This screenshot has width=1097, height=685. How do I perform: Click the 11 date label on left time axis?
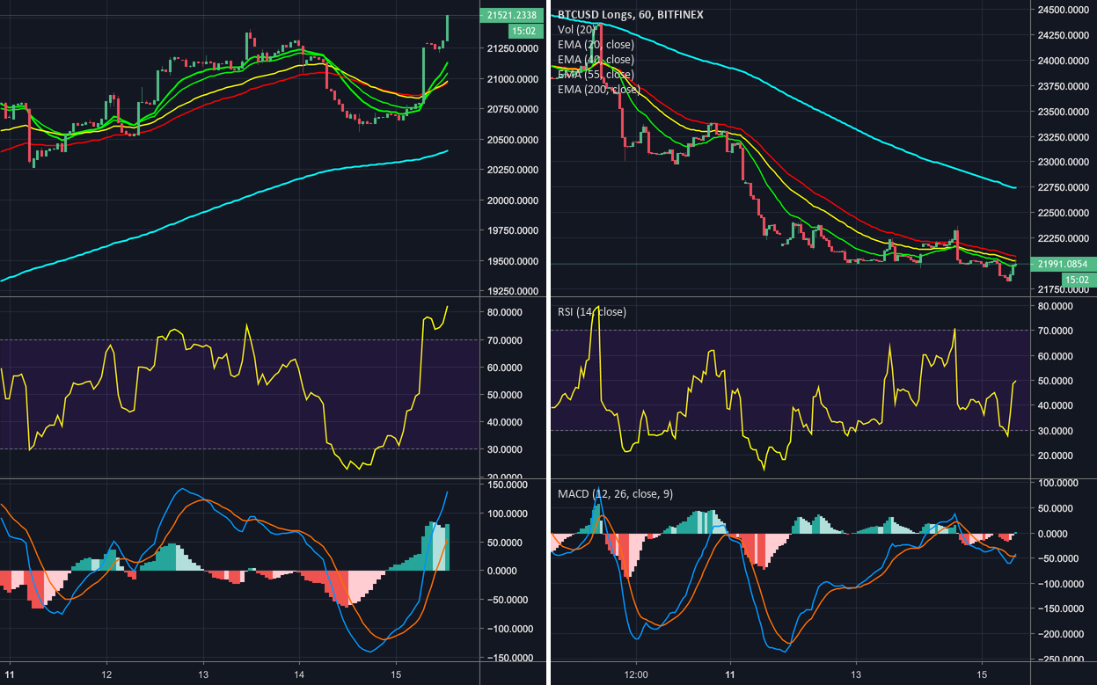10,674
